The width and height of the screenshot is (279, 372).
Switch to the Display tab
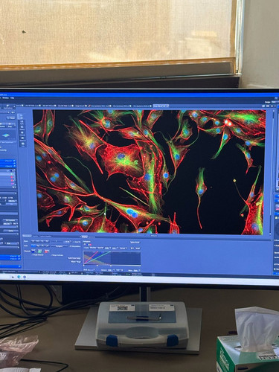(x=85, y=237)
